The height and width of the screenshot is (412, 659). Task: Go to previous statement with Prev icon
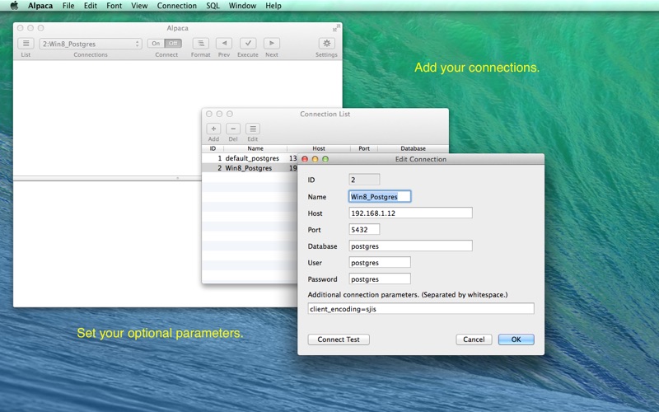point(224,44)
